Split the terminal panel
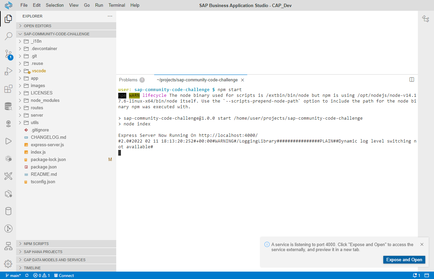The width and height of the screenshot is (434, 279). [x=412, y=80]
